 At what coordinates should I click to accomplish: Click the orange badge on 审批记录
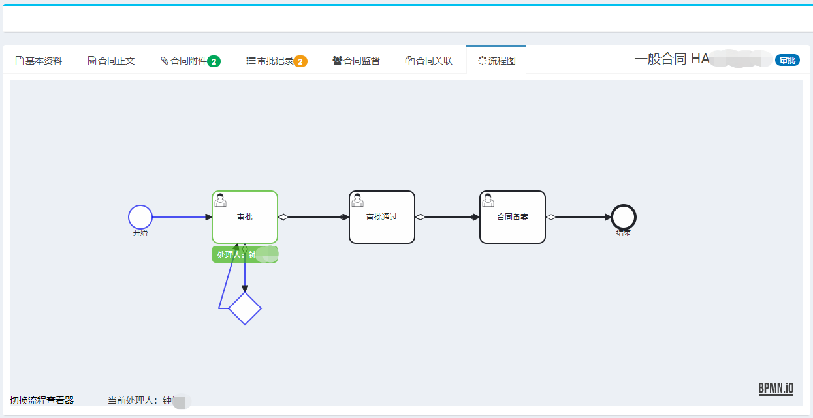tap(300, 61)
